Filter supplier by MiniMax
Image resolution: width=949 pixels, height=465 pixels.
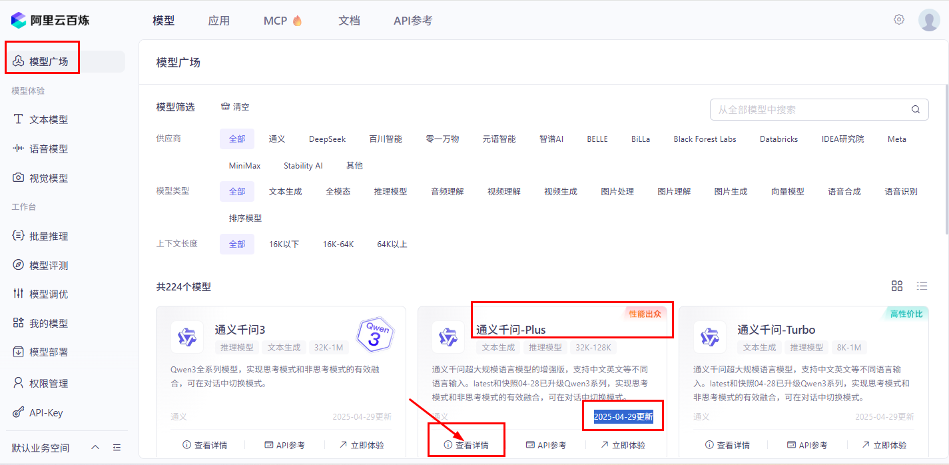click(x=245, y=166)
